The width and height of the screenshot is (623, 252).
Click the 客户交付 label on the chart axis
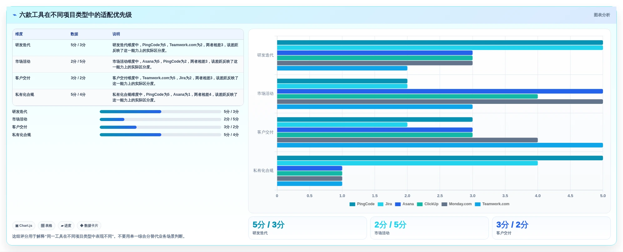tap(265, 132)
